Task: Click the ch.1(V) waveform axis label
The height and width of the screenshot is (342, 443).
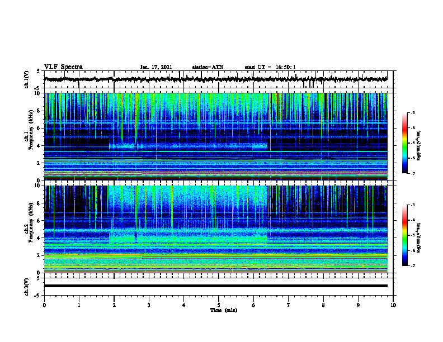Action: [27, 79]
